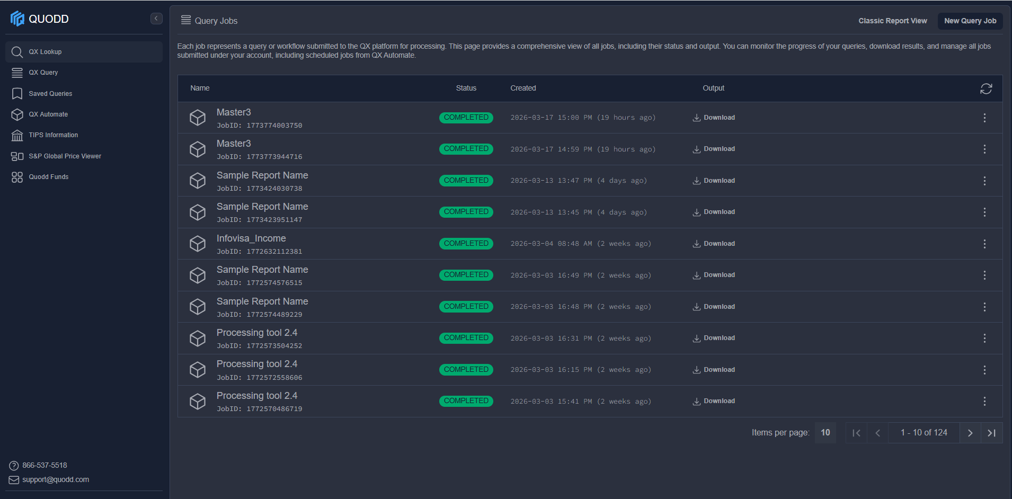Screen dimensions: 1012x499
Task: Click cube icon of job 1773774003750
Action: coord(198,118)
